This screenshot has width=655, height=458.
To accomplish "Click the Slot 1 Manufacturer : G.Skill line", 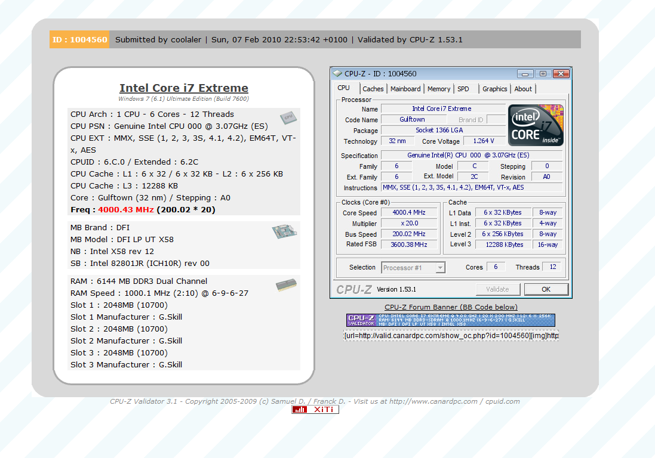I will pyautogui.click(x=126, y=317).
